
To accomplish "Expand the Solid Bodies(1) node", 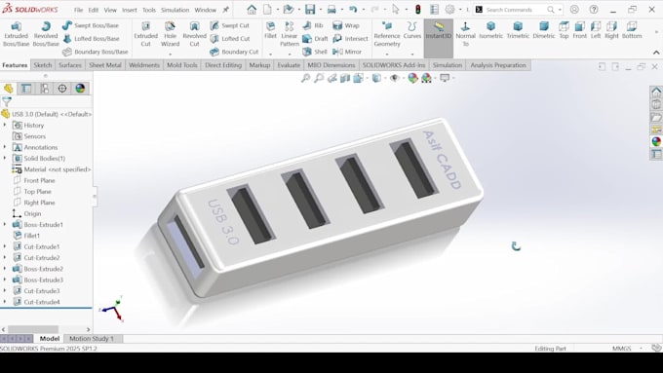I will coord(5,158).
